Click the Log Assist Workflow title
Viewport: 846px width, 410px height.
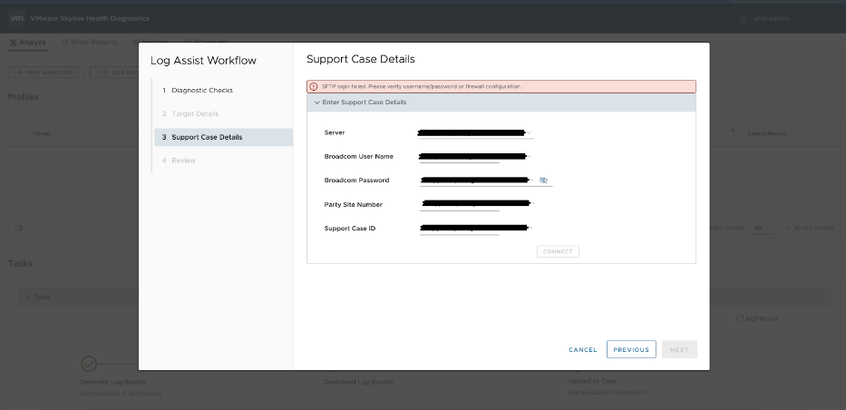(x=203, y=61)
